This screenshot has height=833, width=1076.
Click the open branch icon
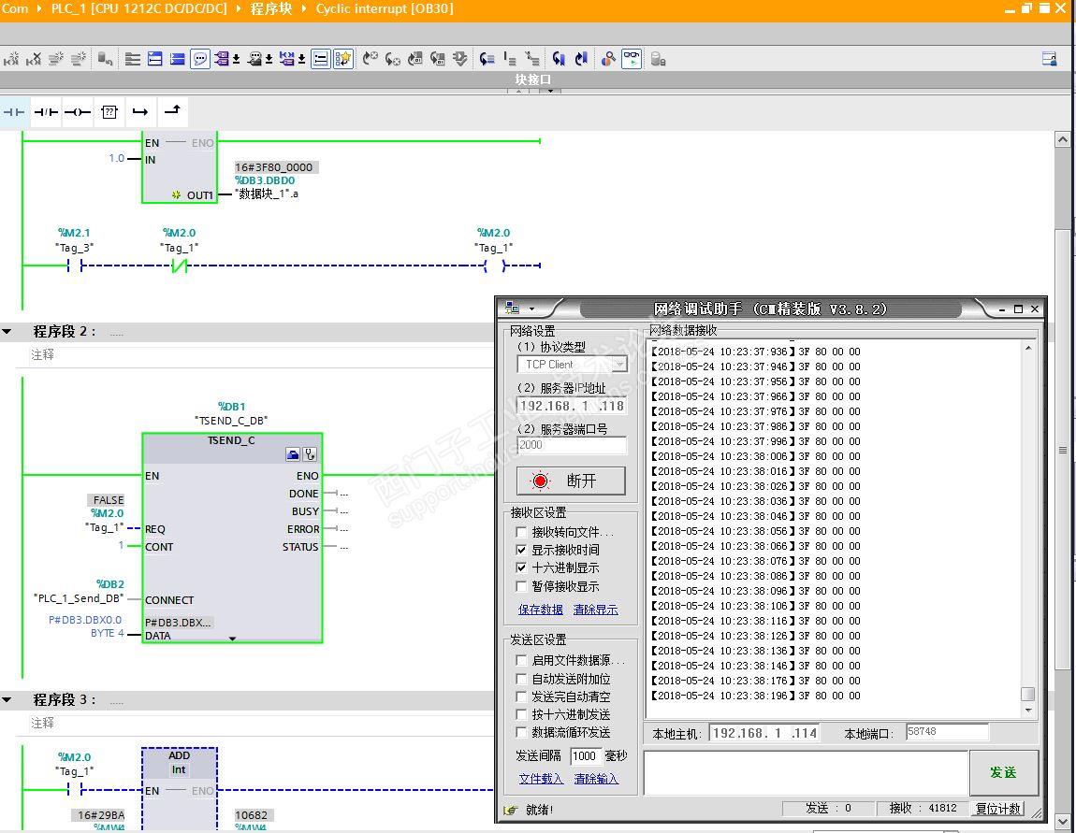point(140,112)
